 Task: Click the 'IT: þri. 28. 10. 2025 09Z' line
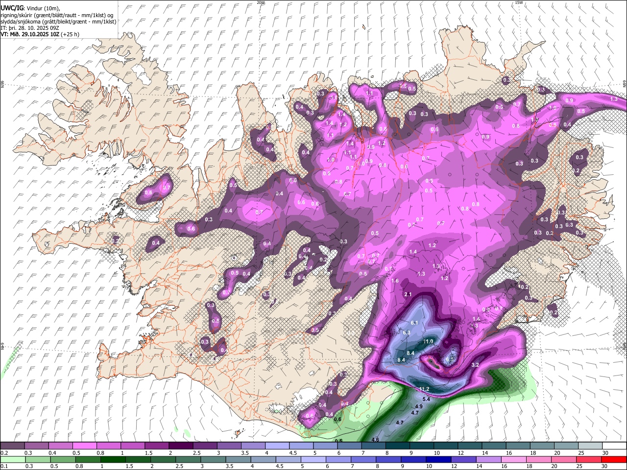(31, 28)
